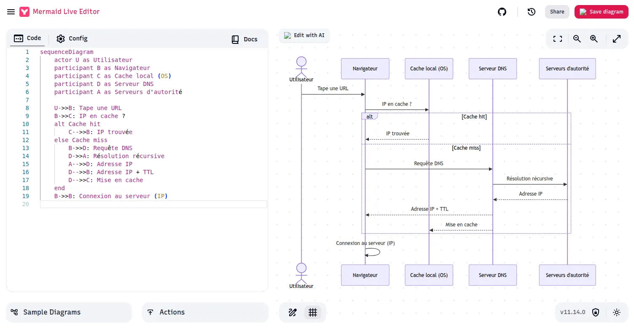Click 'D-->>C: Mise en cache' code line

(106, 180)
